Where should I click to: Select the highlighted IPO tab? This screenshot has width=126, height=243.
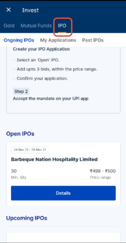pos(62,26)
